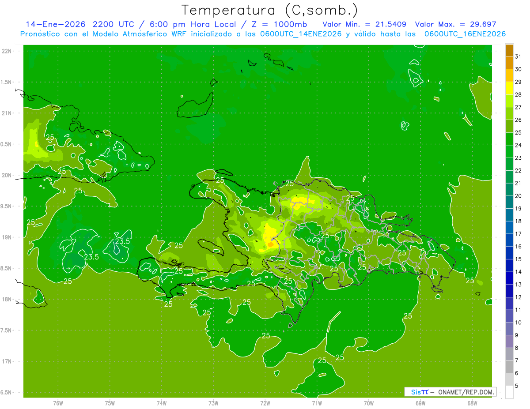The width and height of the screenshot is (530, 409).
Task: Click the '72W' longitude axis label
Action: [x=265, y=403]
